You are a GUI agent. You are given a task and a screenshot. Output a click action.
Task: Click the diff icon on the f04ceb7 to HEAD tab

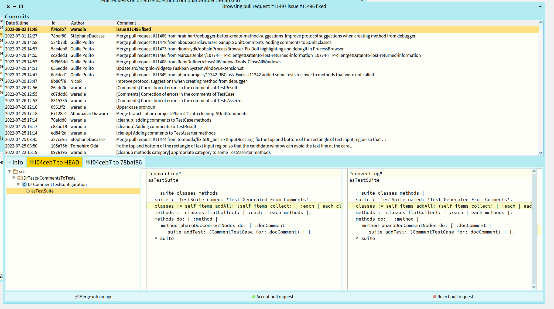click(x=32, y=162)
